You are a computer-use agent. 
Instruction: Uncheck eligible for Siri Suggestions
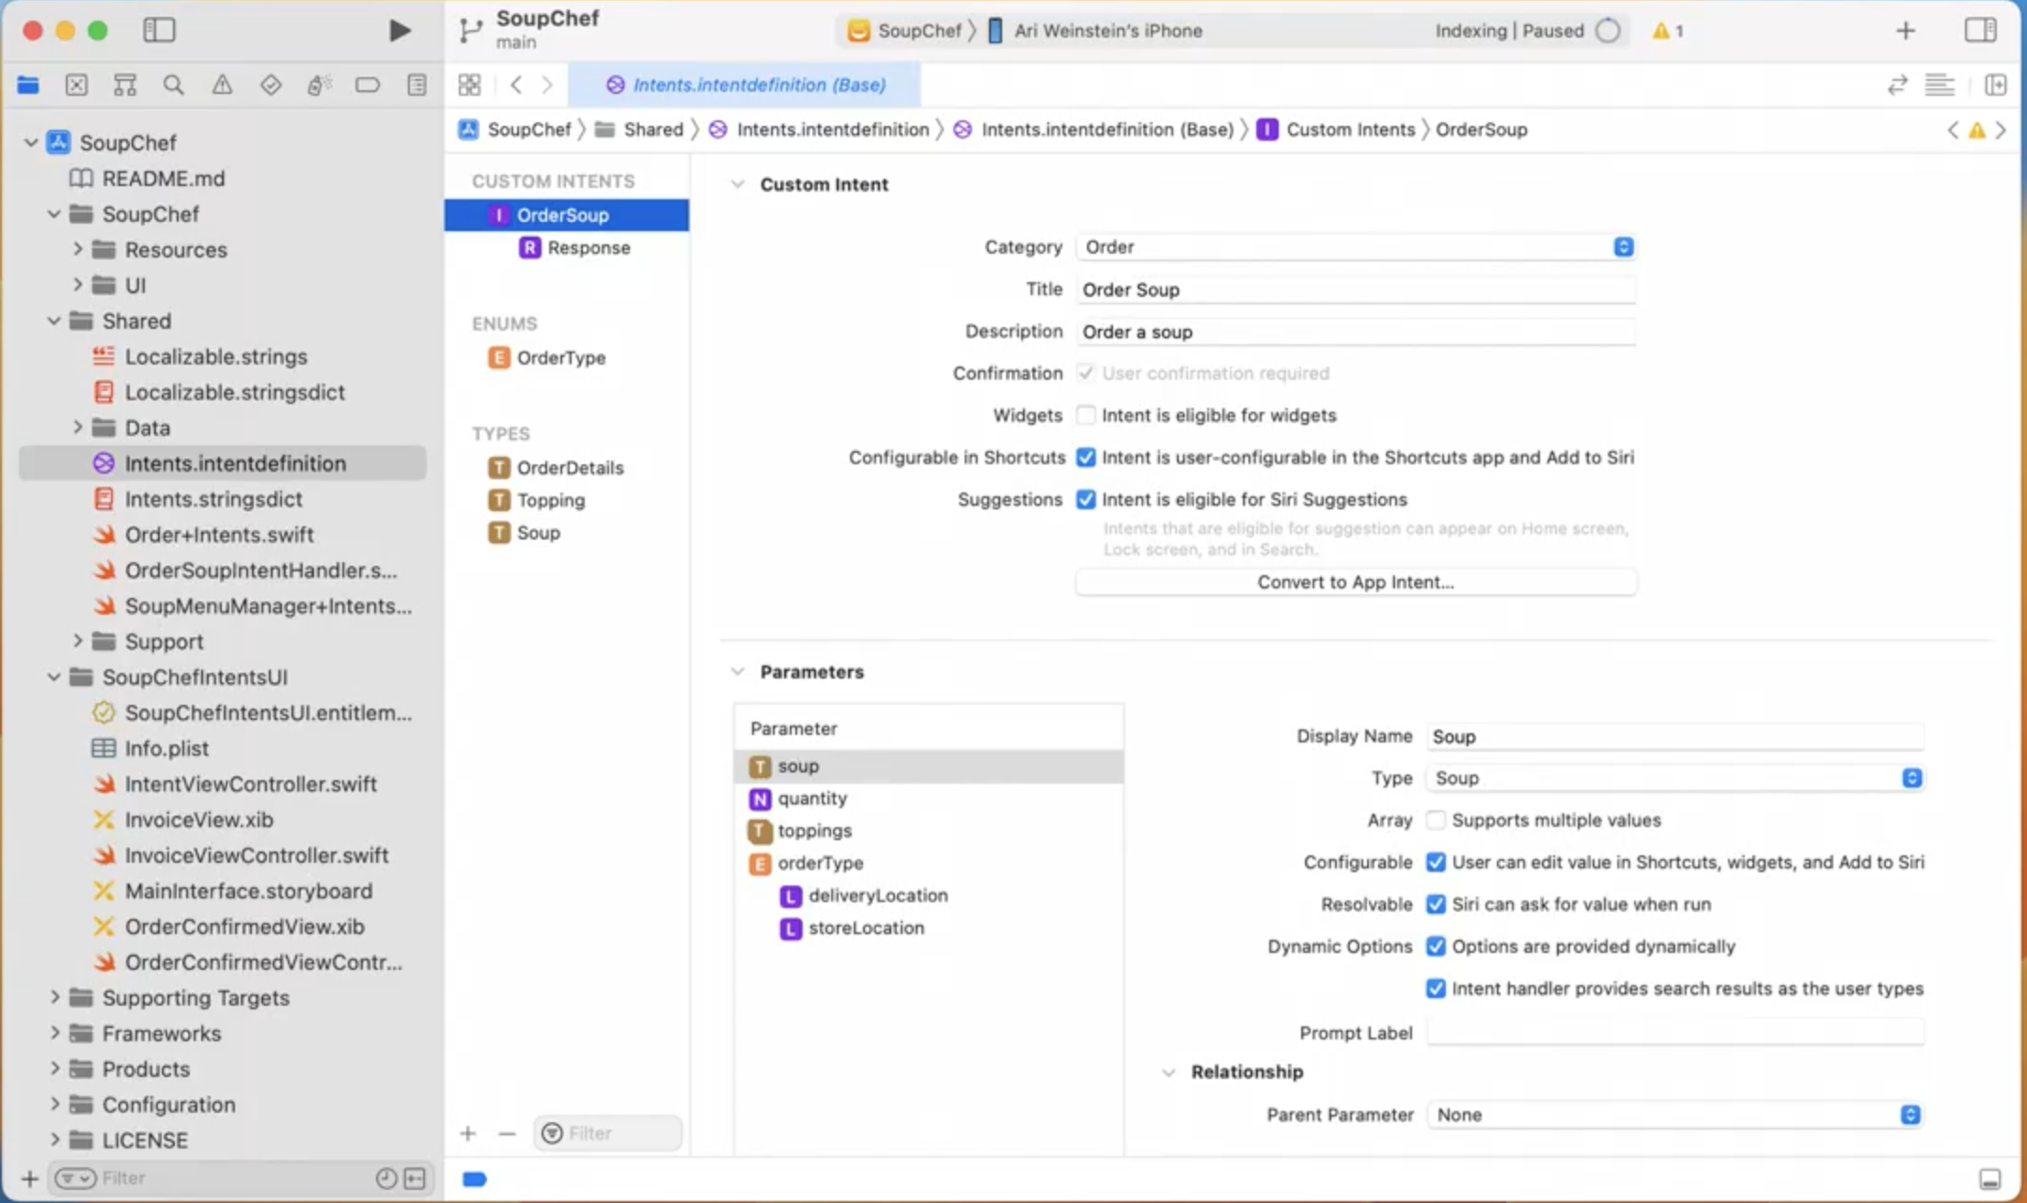1086,500
